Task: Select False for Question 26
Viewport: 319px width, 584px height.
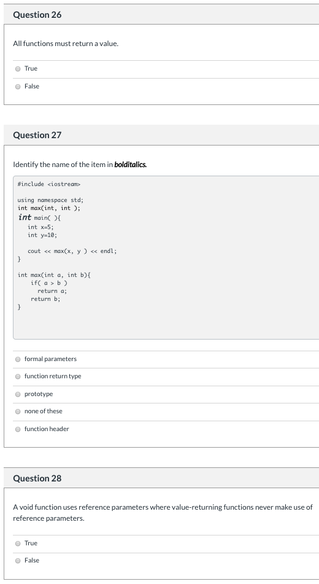Action: coord(18,87)
